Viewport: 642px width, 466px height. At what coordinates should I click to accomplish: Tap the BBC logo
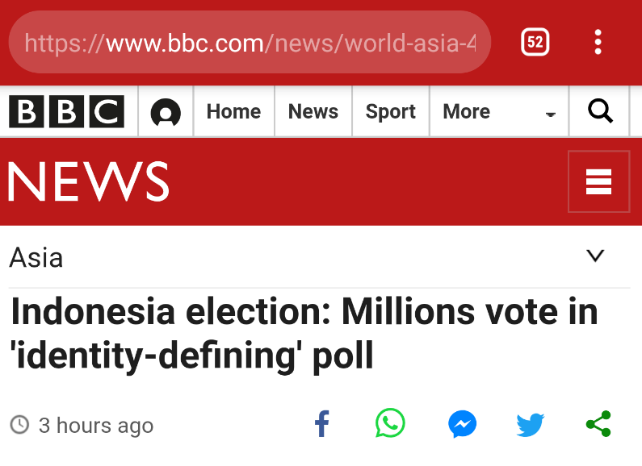[67, 111]
